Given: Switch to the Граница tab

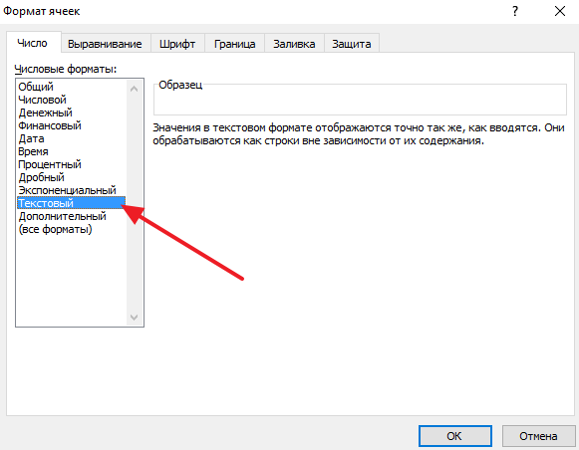Looking at the screenshot, I should 235,44.
